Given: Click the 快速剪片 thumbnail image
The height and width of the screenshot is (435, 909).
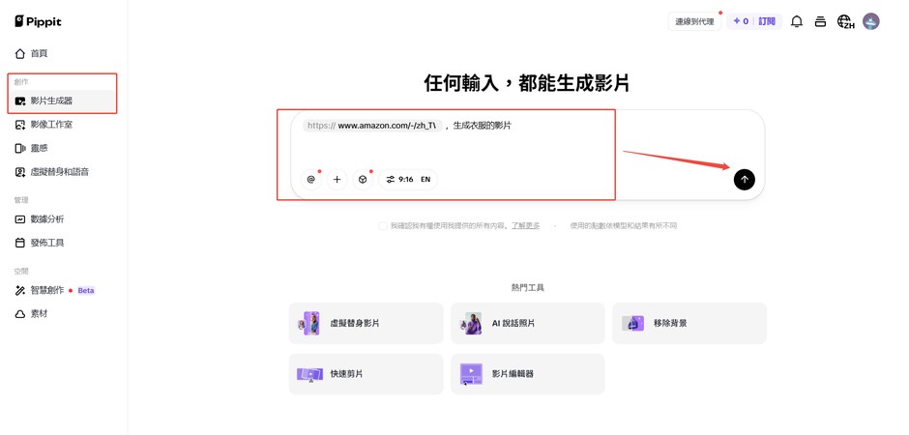Looking at the screenshot, I should pos(309,375).
